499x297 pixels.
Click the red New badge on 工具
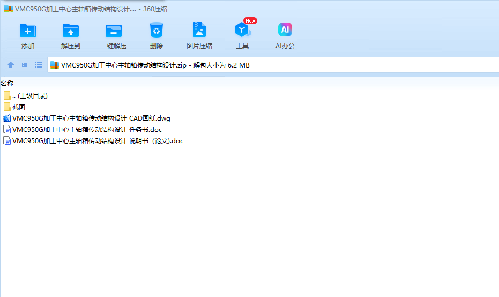tap(250, 21)
